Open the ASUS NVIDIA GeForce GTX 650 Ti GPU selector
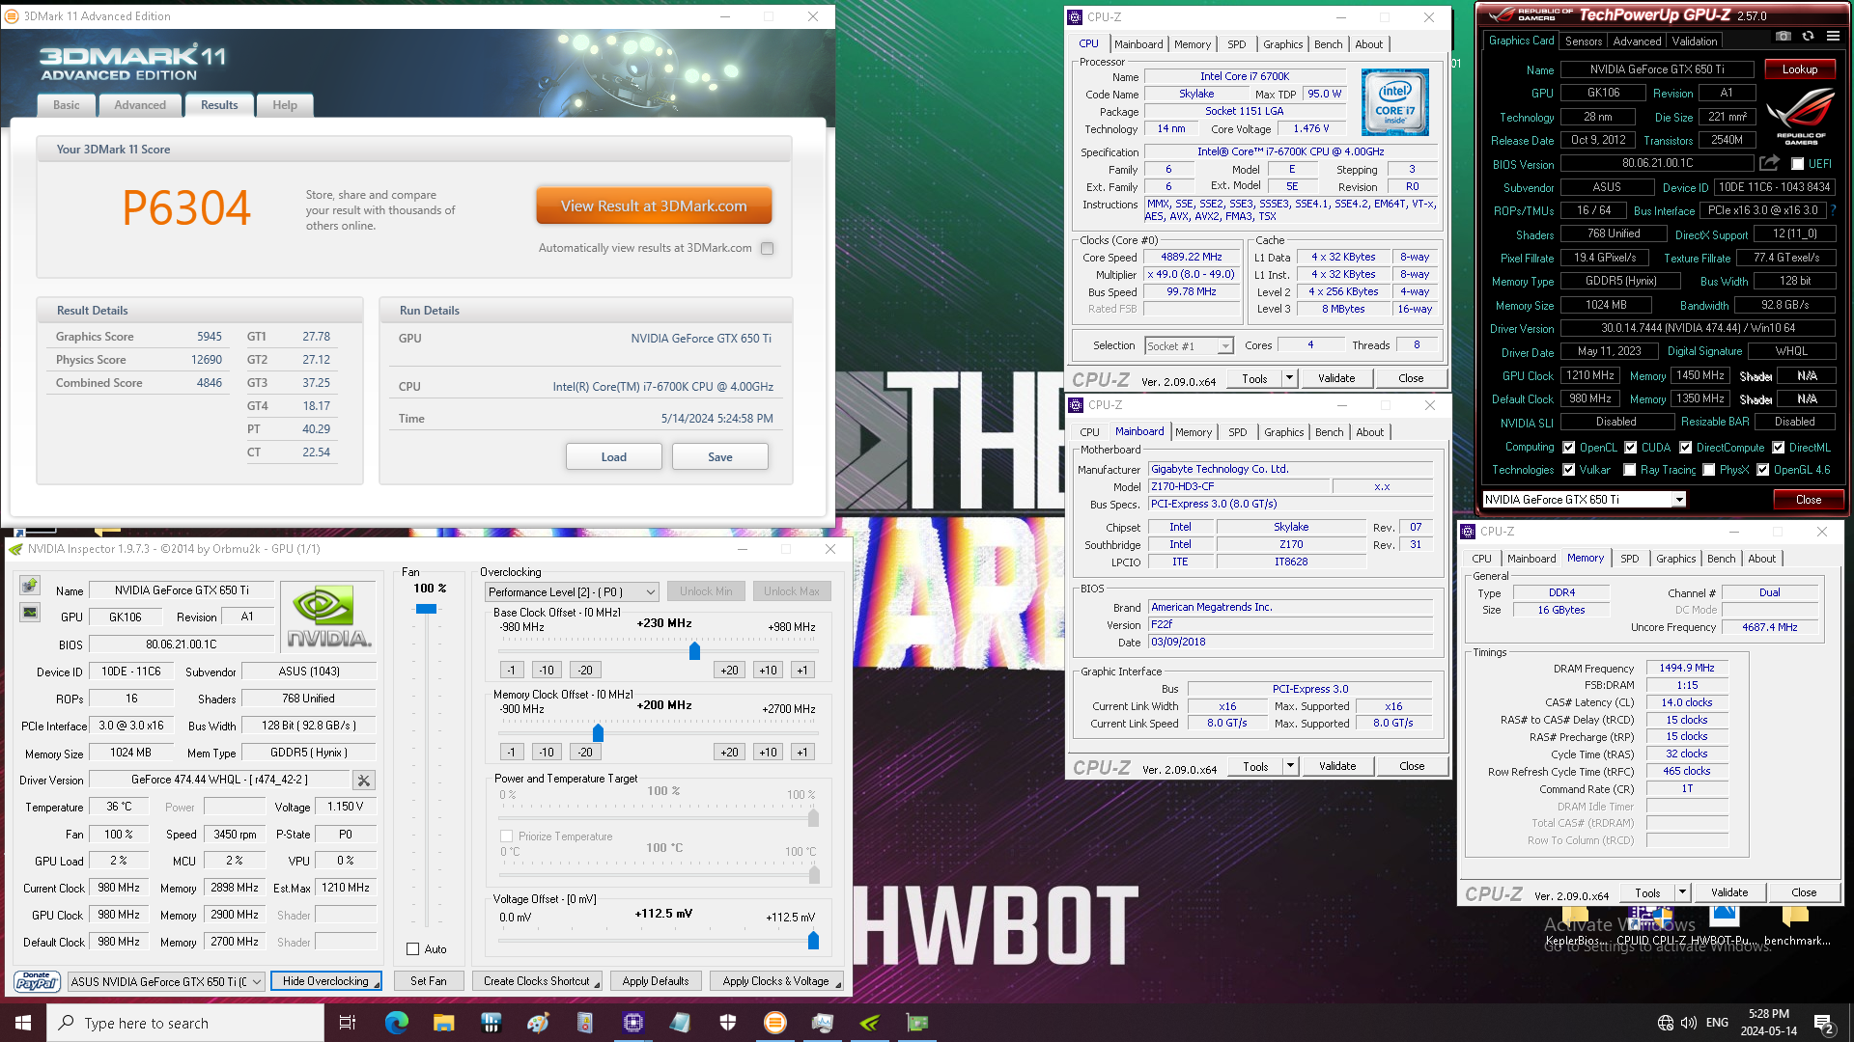This screenshot has width=1854, height=1042. (x=166, y=981)
